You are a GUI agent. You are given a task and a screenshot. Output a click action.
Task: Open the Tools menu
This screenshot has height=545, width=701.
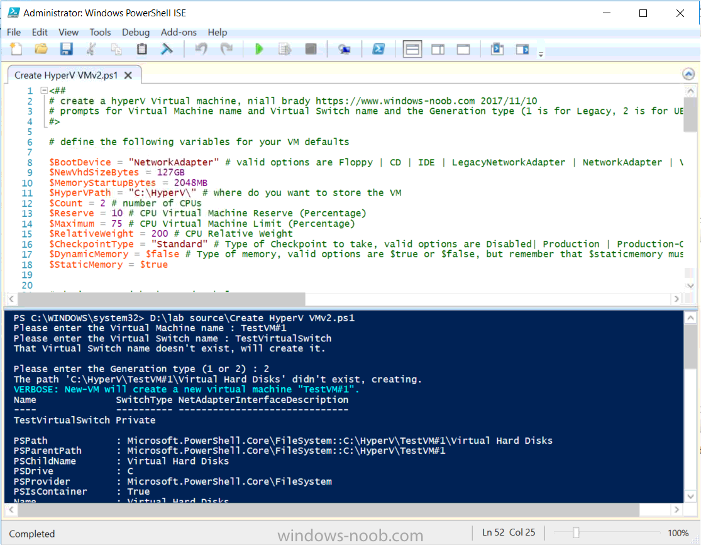[x=100, y=32]
